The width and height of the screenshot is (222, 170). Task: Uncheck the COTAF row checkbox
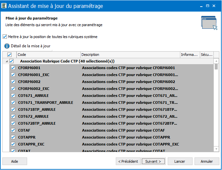(x=13, y=130)
